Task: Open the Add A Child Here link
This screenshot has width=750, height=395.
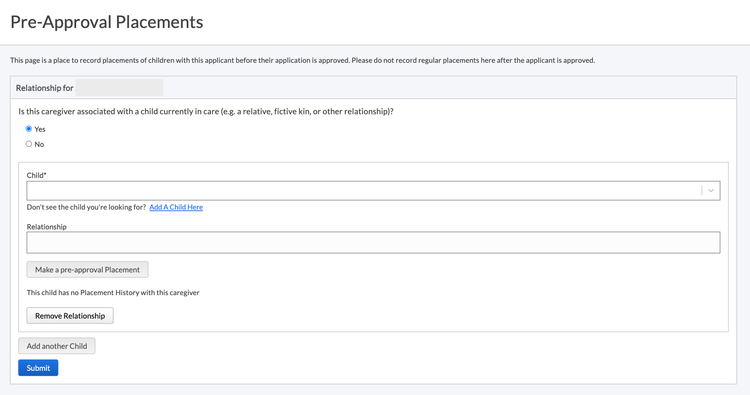Action: 176,207
